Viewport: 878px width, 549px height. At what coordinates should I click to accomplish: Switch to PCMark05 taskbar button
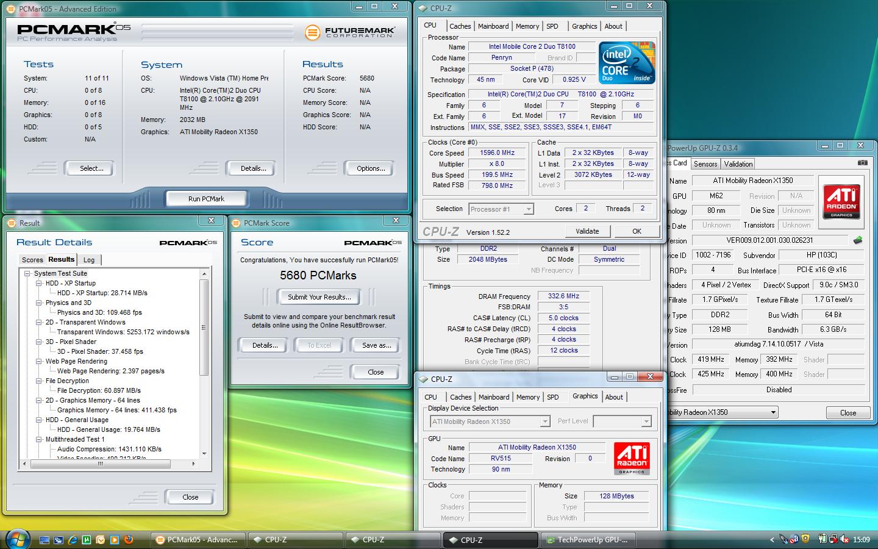(x=198, y=540)
